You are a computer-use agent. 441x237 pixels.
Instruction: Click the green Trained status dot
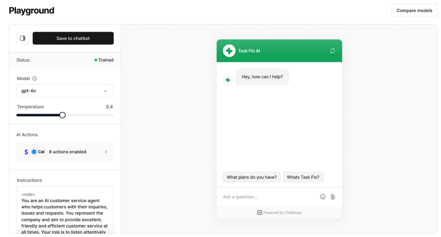tap(96, 60)
